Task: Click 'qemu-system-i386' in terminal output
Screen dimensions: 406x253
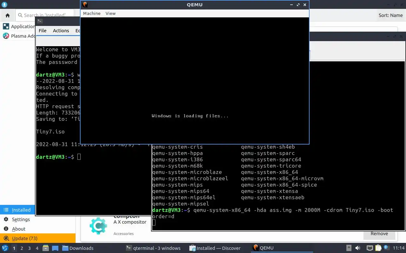Action: coord(177,159)
